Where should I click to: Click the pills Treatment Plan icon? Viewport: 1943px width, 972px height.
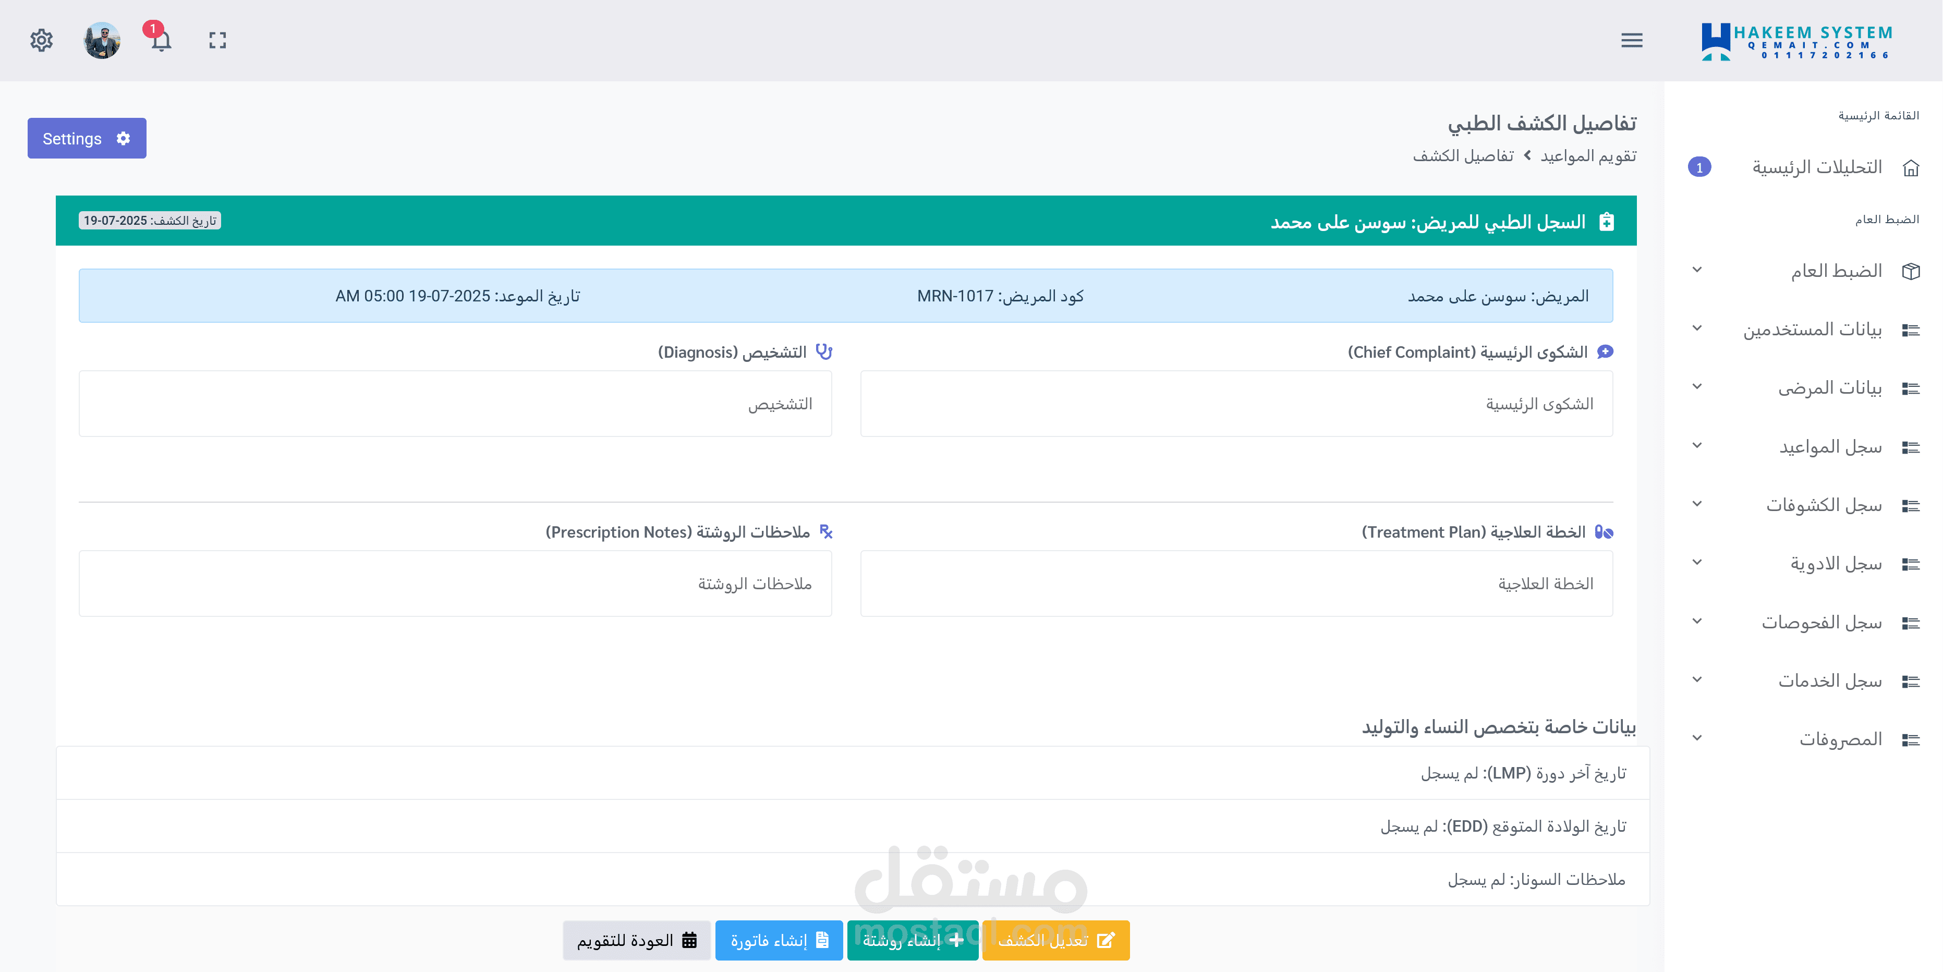click(x=1605, y=532)
